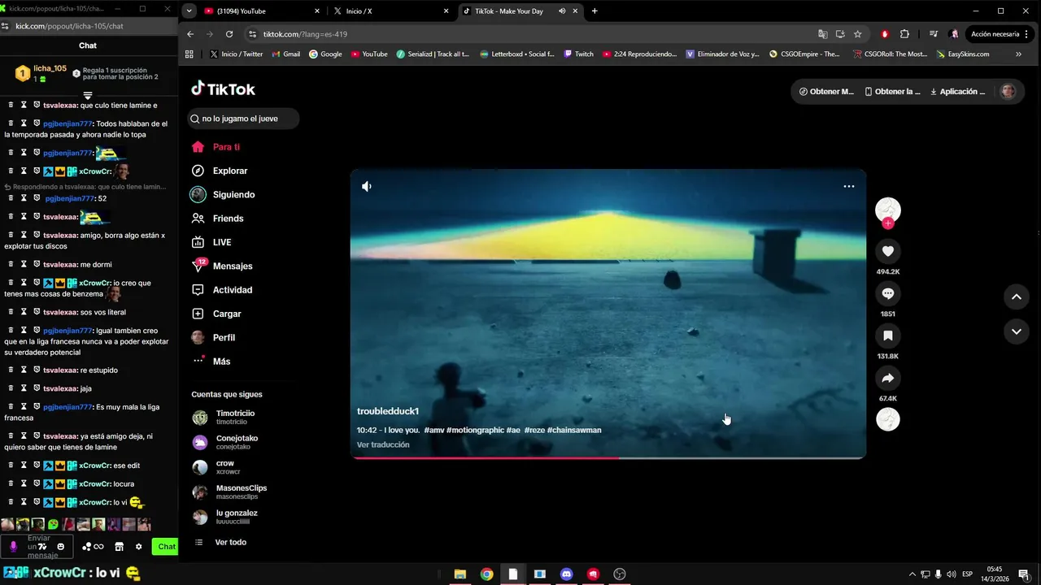Go to previous video arrow
Image resolution: width=1041 pixels, height=585 pixels.
point(1016,297)
